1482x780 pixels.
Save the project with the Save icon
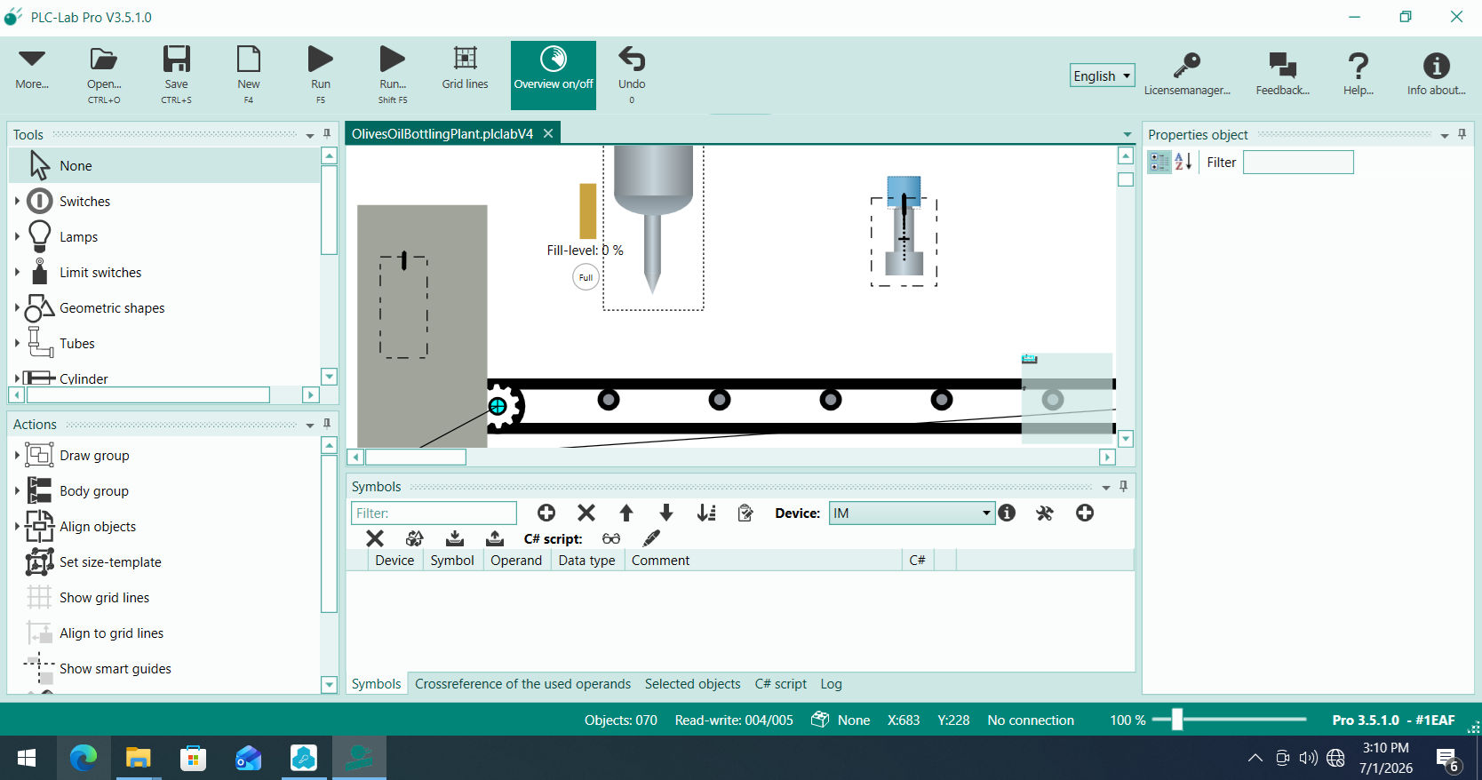[x=176, y=74]
